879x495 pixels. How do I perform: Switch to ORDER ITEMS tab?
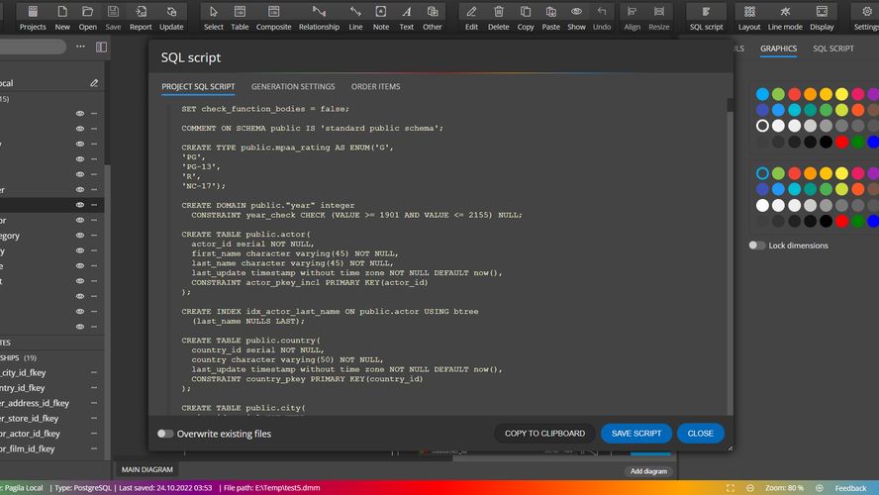click(375, 86)
